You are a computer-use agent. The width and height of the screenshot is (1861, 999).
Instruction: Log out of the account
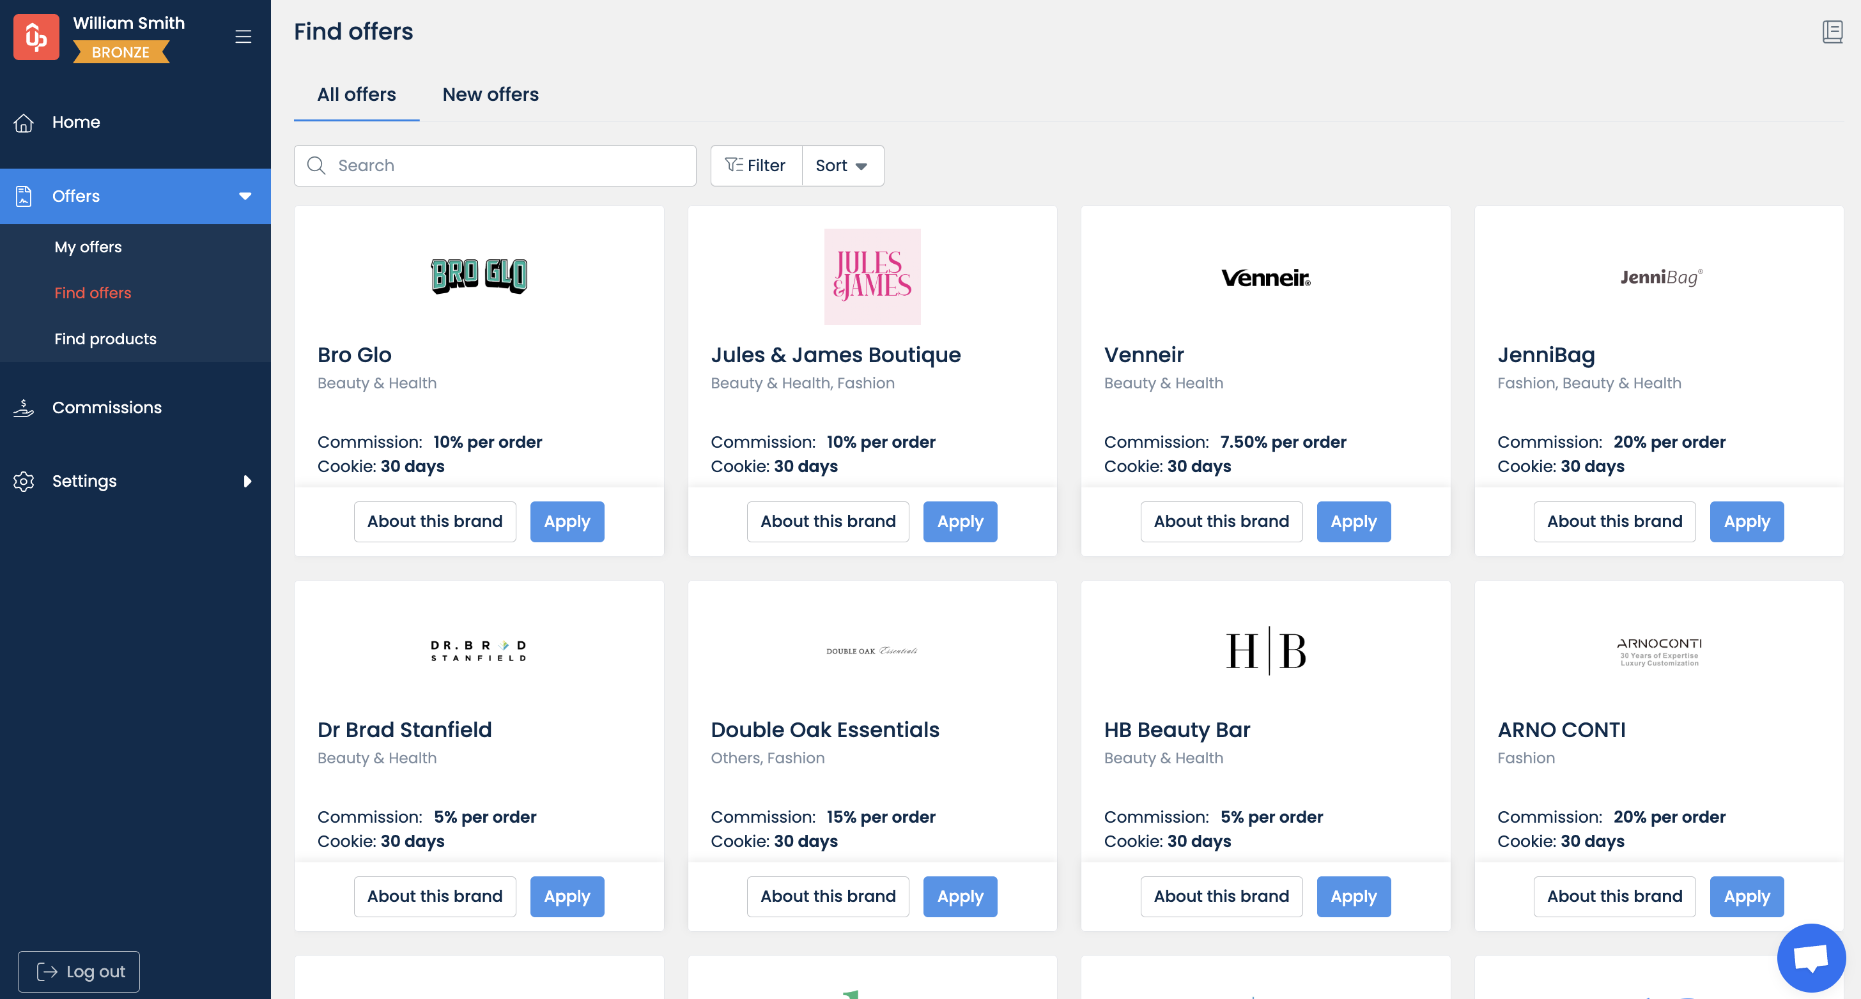[x=79, y=972]
